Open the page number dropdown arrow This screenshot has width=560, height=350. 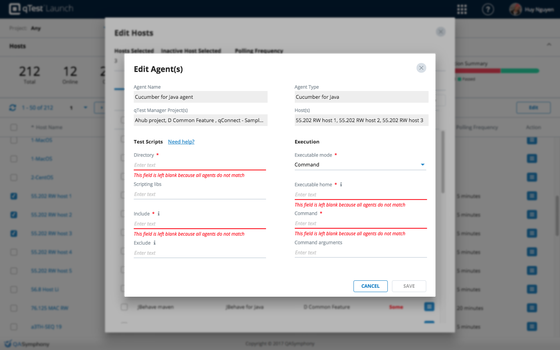pos(86,107)
